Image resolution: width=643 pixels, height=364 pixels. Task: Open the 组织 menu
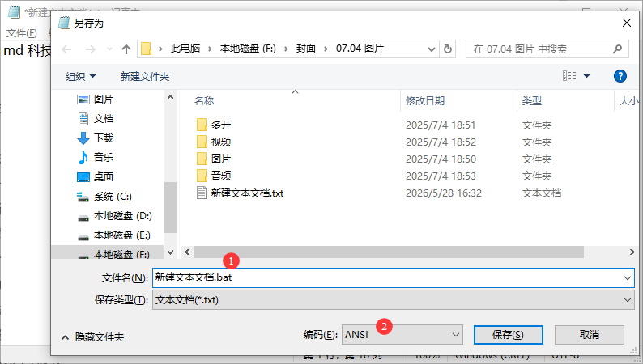click(x=80, y=76)
